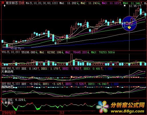The width and height of the screenshot is (147, 115).
Task: Select the DDY(60,5,10) indicator label
Action: (11, 84)
